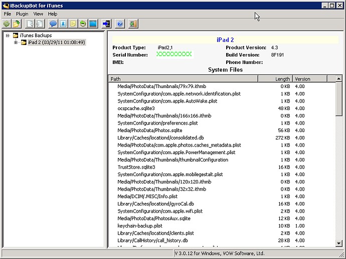346x259 pixels.
Task: Select iPad 2 (03/29/11 01:08:49) backup
Action: tap(57, 42)
